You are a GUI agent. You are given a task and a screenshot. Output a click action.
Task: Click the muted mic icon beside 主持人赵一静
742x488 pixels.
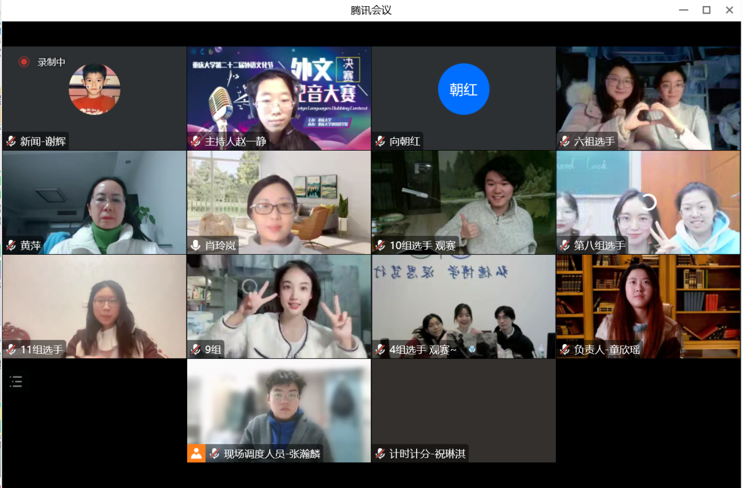click(196, 141)
